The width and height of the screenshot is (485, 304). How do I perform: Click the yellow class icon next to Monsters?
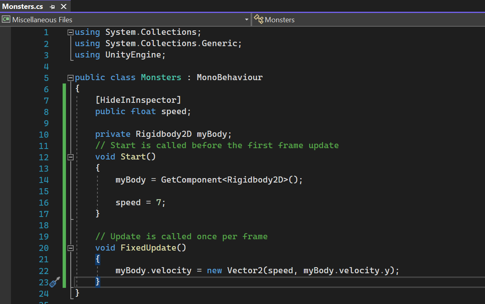(258, 19)
